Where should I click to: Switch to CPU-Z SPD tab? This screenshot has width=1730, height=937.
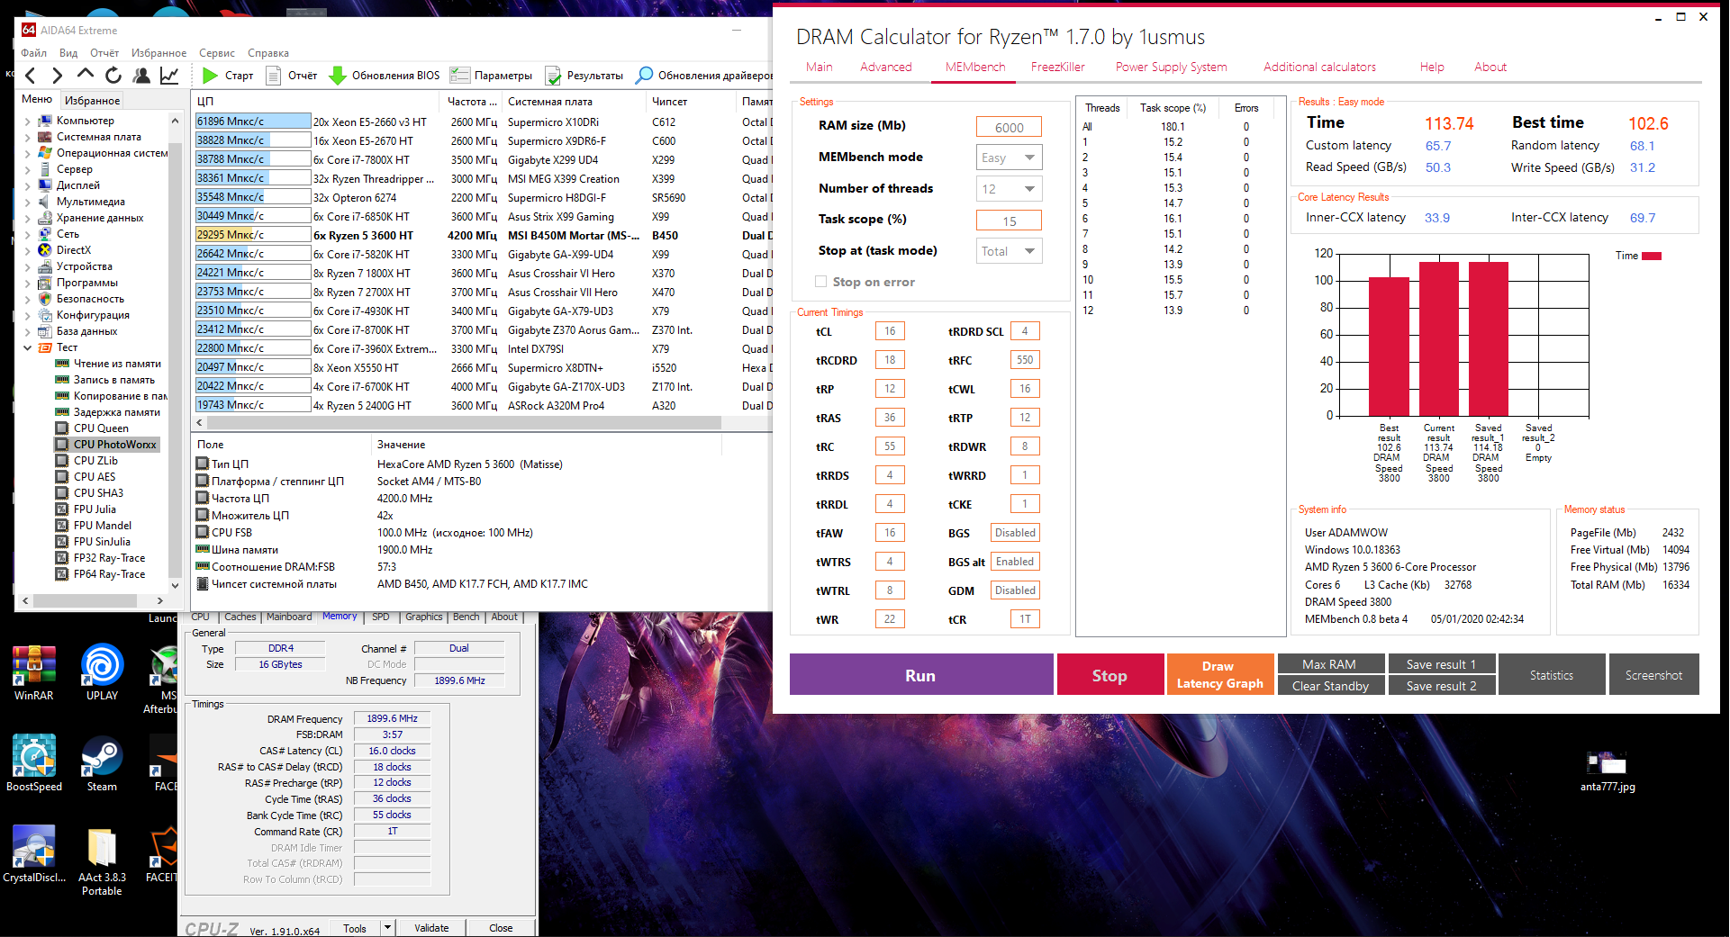[x=381, y=617]
